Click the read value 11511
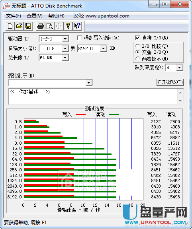The image size is (192, 229). [x=174, y=143]
